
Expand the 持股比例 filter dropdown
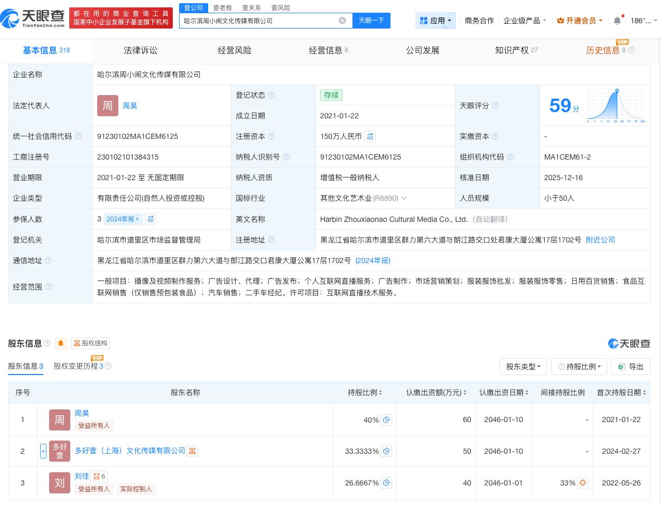point(579,367)
